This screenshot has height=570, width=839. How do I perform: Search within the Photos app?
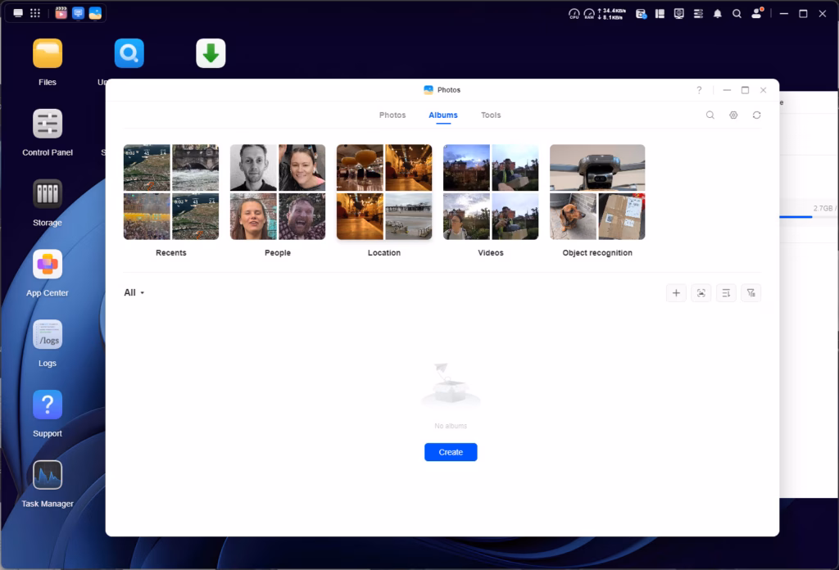coord(710,115)
